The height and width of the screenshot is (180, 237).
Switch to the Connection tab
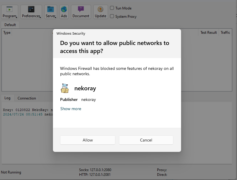[27, 98]
